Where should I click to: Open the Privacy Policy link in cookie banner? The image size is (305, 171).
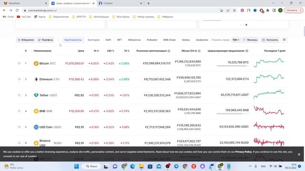pos(244,152)
